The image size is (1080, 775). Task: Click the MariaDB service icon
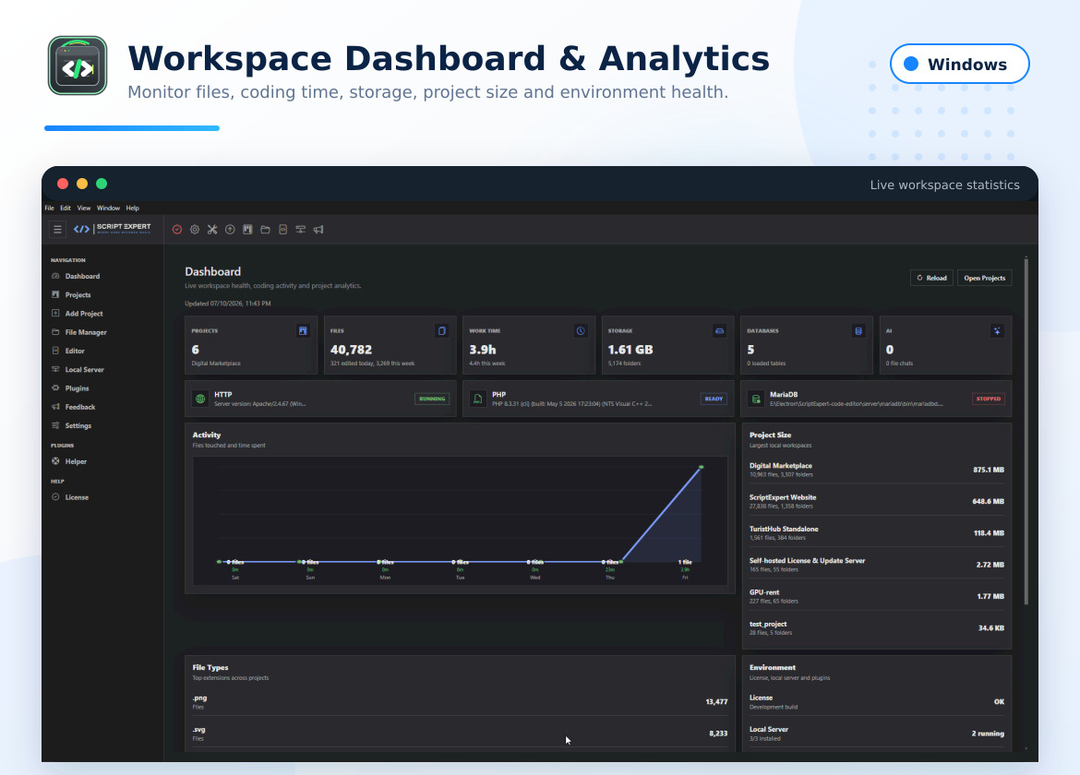(756, 399)
